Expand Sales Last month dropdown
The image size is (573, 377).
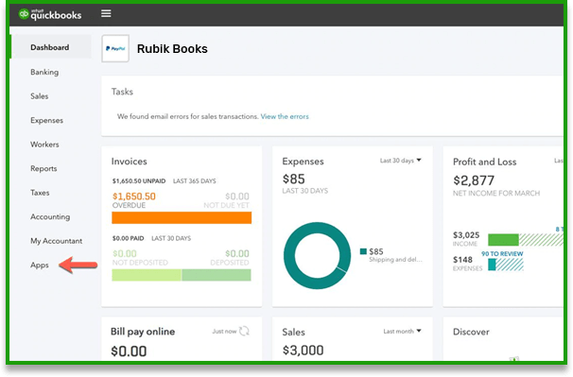402,331
